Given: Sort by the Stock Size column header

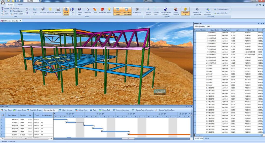Looking at the screenshot, I should (251, 30).
